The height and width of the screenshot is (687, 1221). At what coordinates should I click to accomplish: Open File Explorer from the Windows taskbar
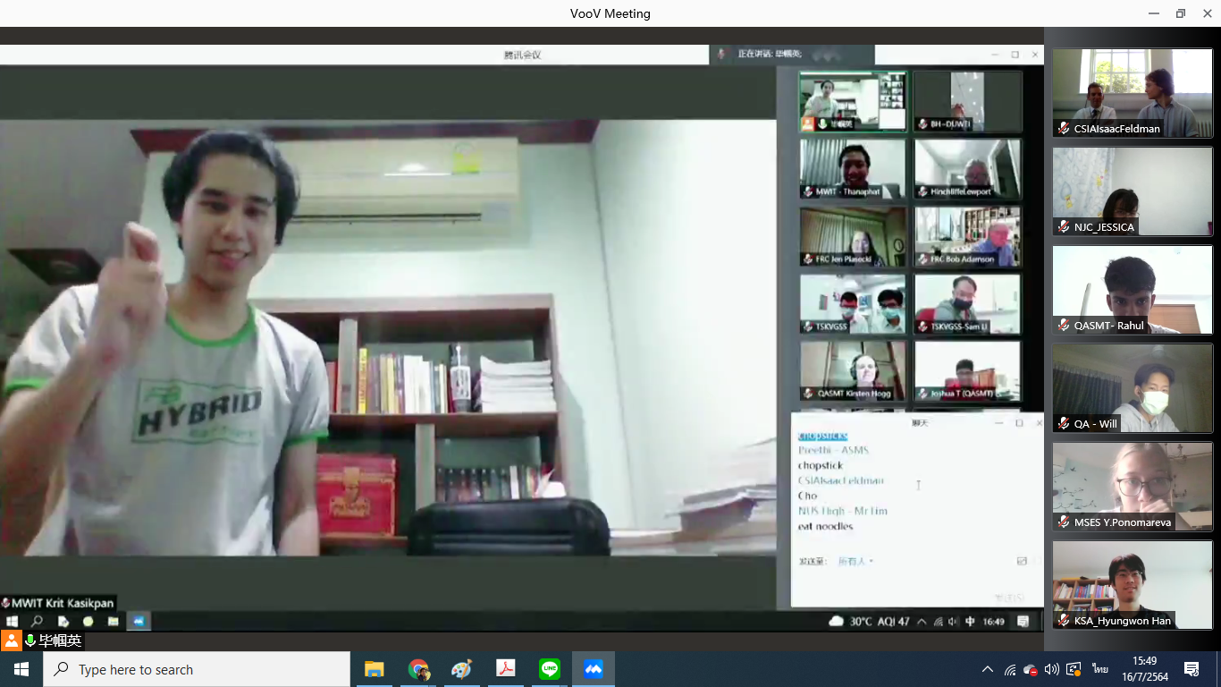(x=374, y=669)
